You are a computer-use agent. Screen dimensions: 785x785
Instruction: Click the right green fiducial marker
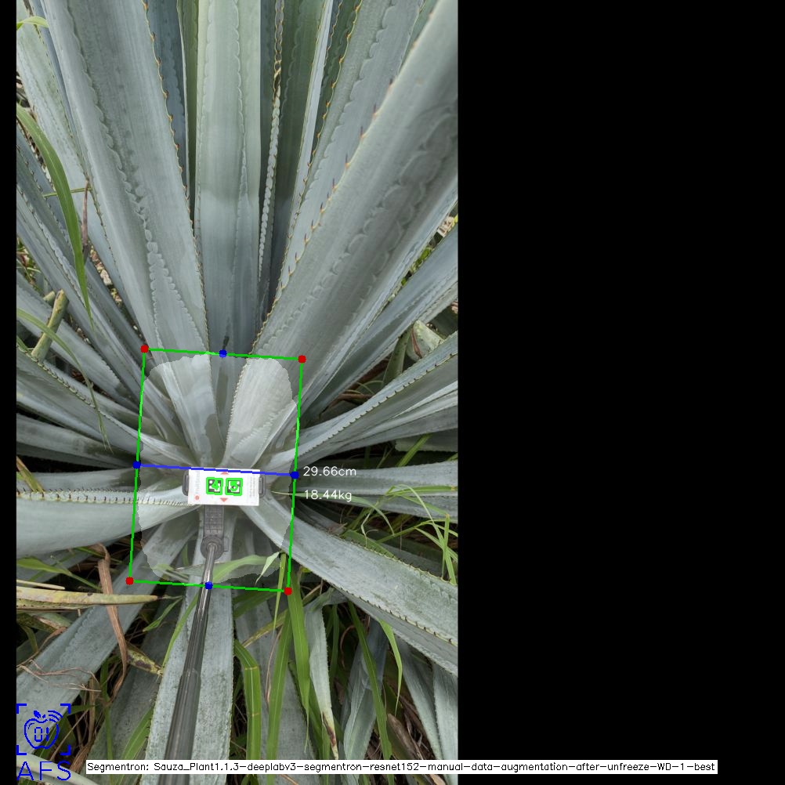233,487
